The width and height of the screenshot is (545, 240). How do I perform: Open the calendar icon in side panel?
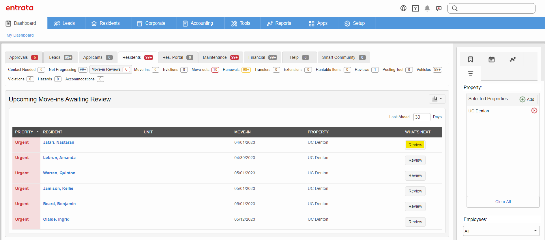pyautogui.click(x=492, y=59)
